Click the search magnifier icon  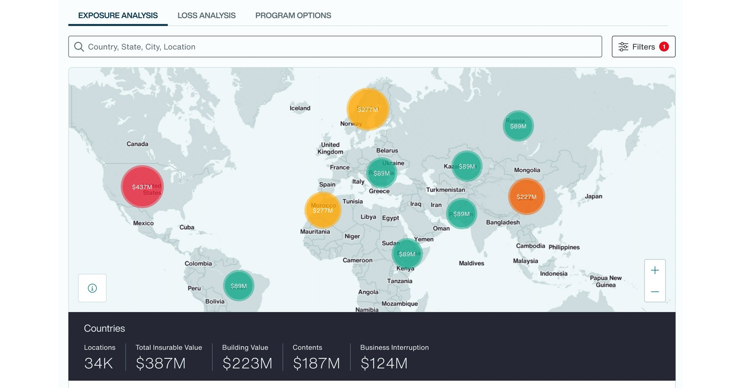[x=79, y=46]
